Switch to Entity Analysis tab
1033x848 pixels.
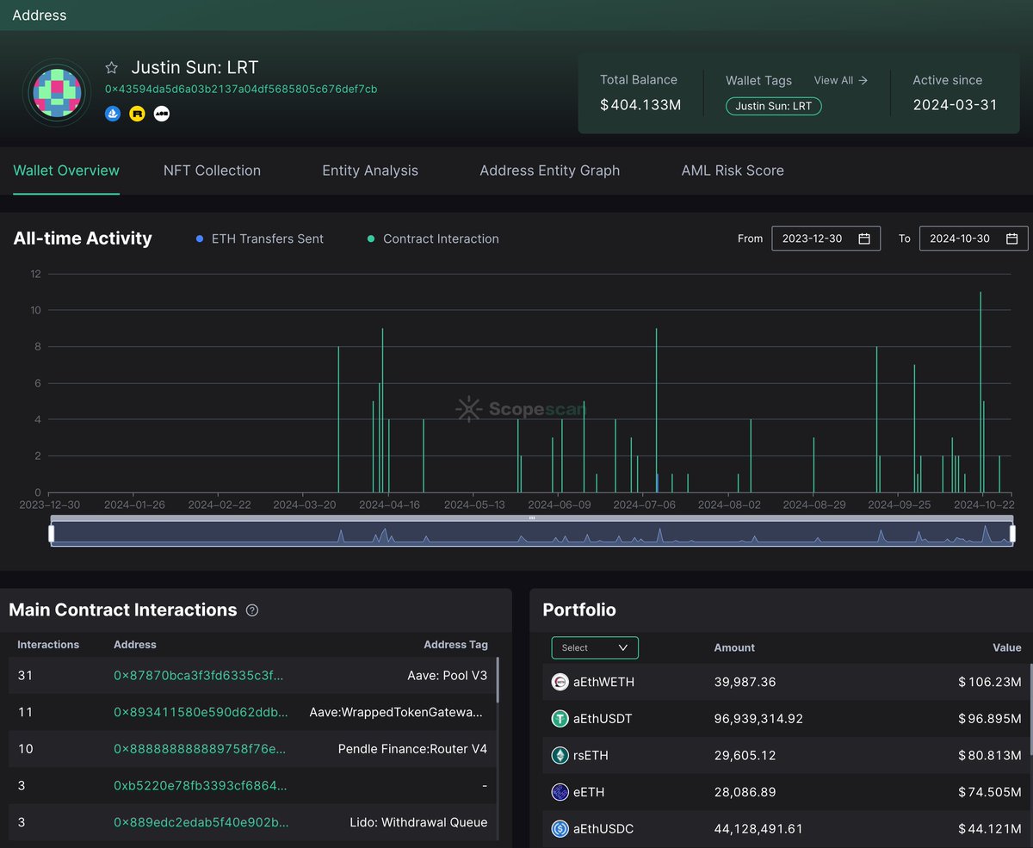[370, 170]
